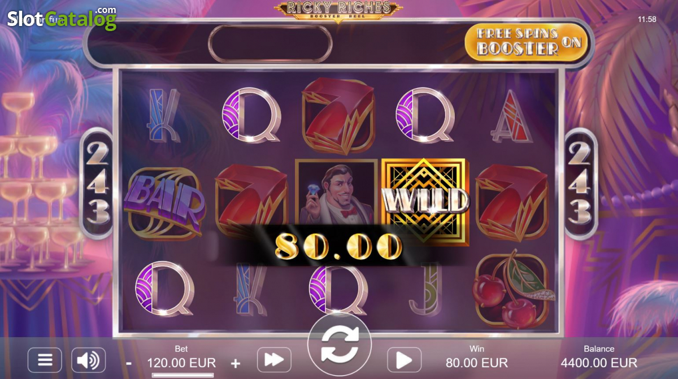Image resolution: width=678 pixels, height=379 pixels.
Task: Open the SlotCatalog.com logo link
Action: 61,18
